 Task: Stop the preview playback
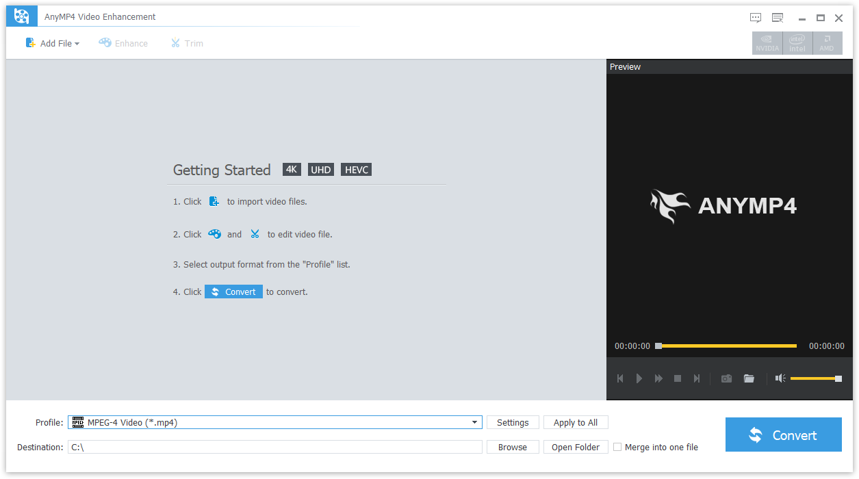pos(678,378)
